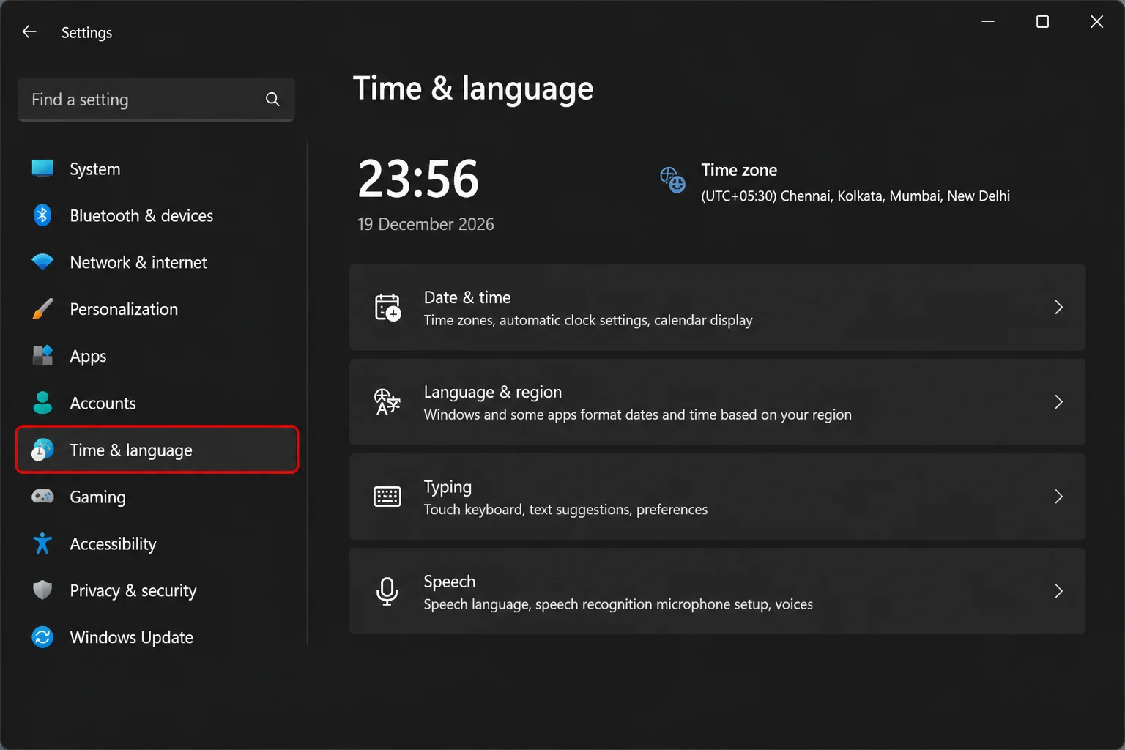Open the Accounts category
The height and width of the screenshot is (750, 1125).
[x=157, y=403]
